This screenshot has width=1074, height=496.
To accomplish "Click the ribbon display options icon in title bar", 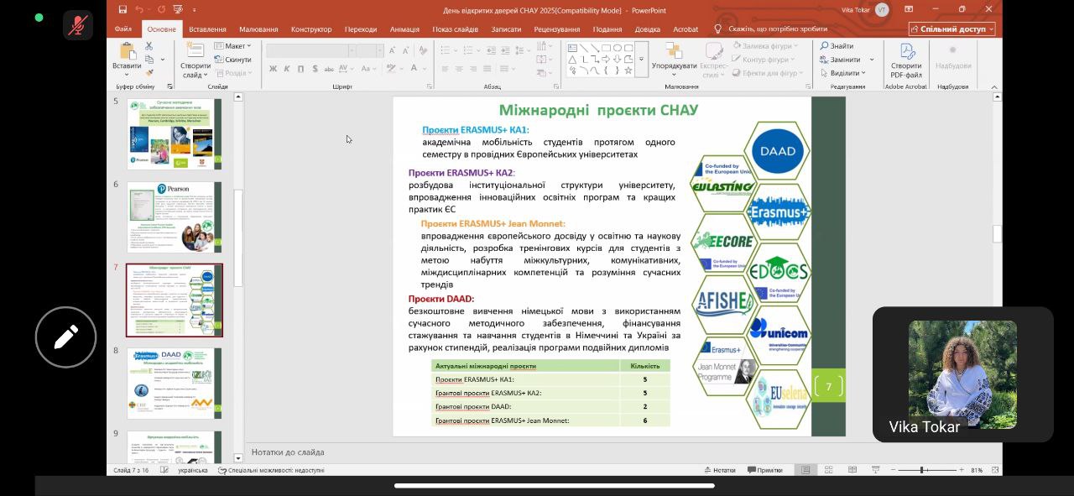I will click(909, 9).
